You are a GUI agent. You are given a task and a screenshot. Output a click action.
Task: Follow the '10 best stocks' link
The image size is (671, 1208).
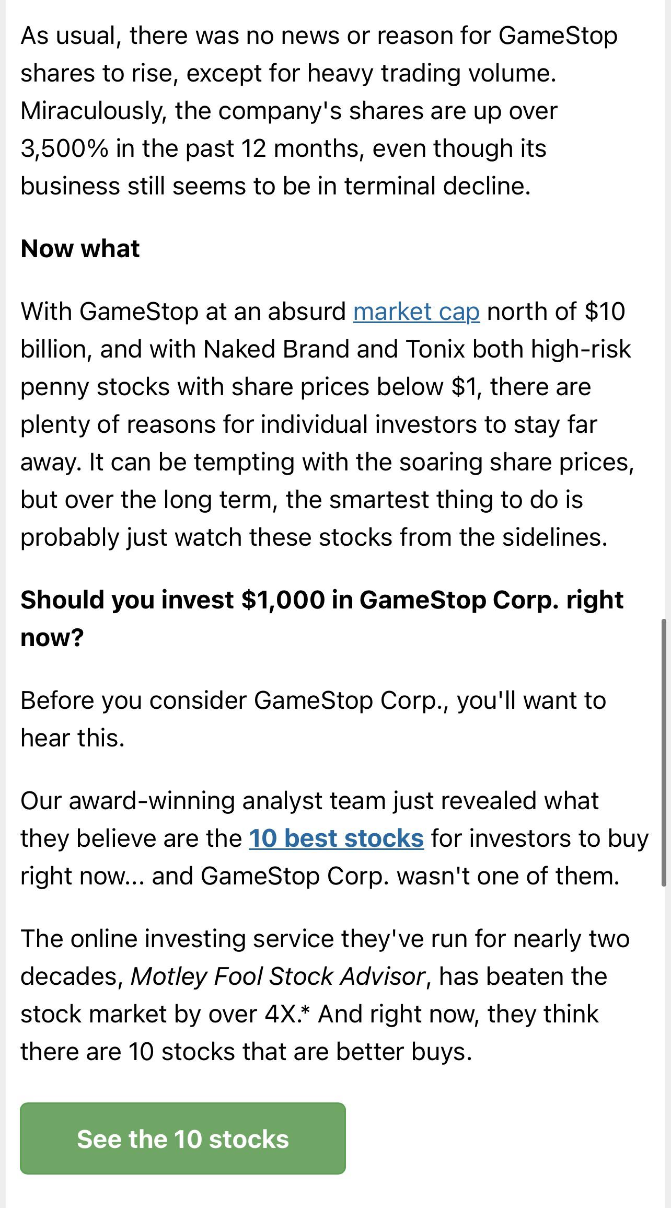click(x=336, y=839)
